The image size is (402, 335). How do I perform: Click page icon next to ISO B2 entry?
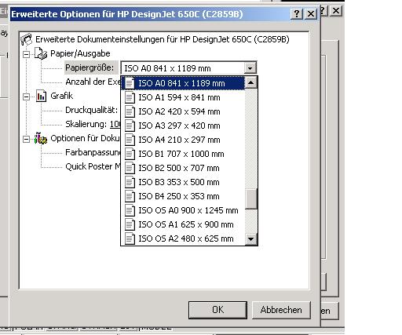pos(130,168)
